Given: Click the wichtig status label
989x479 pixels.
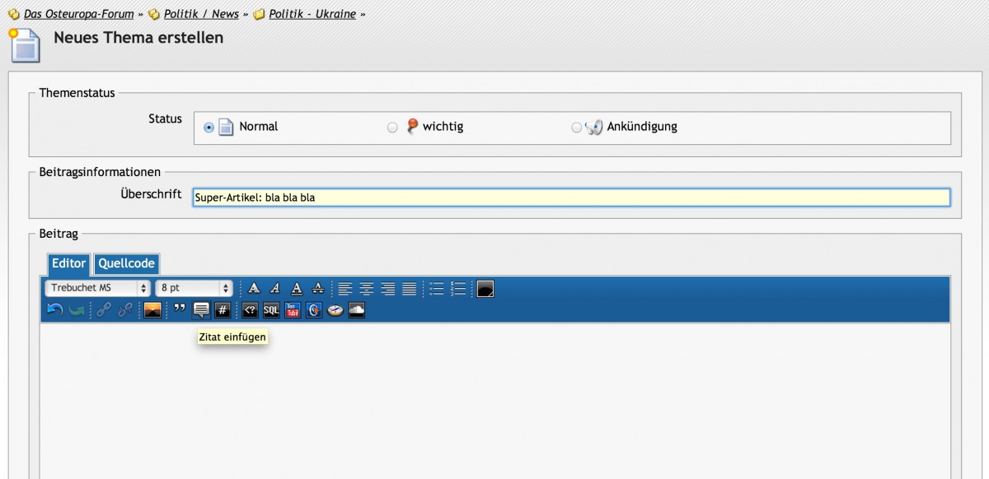Looking at the screenshot, I should coord(443,127).
